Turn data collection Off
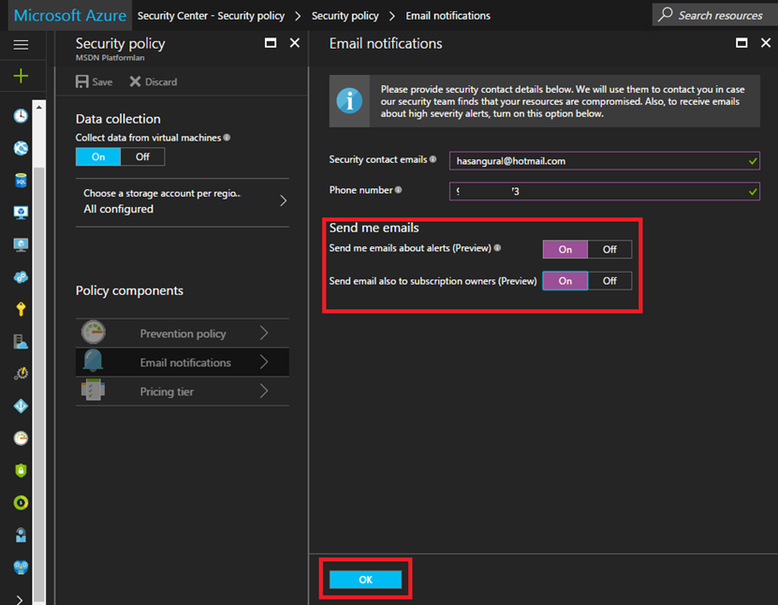 click(142, 156)
